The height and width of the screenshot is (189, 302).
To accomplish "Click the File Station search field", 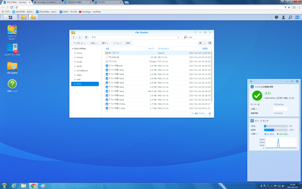I will (198, 37).
